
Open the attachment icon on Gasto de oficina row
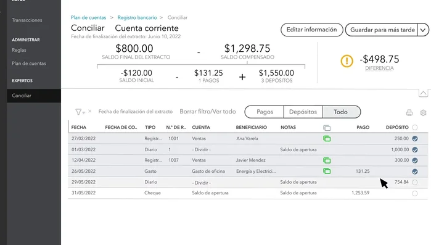[x=327, y=171]
